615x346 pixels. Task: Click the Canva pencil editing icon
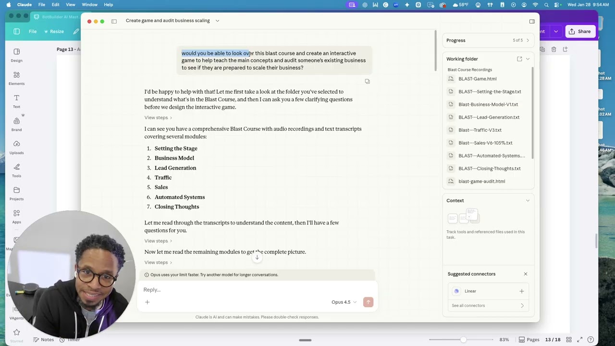coord(76,32)
